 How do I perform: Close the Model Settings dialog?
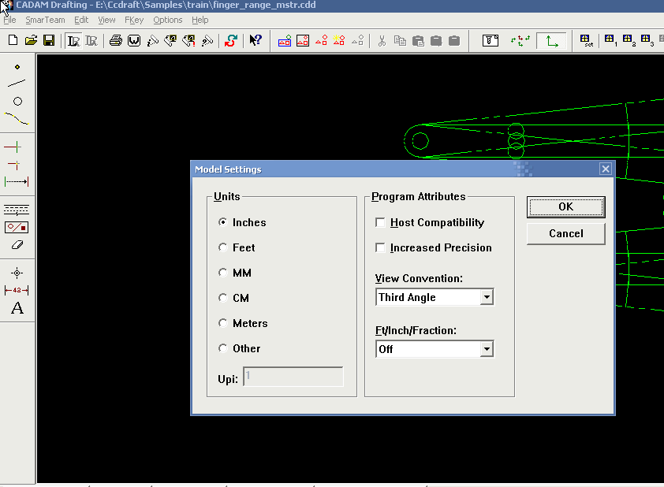coord(606,169)
